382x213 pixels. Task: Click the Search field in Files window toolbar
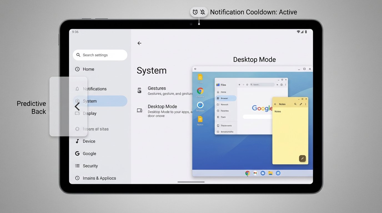[262, 85]
